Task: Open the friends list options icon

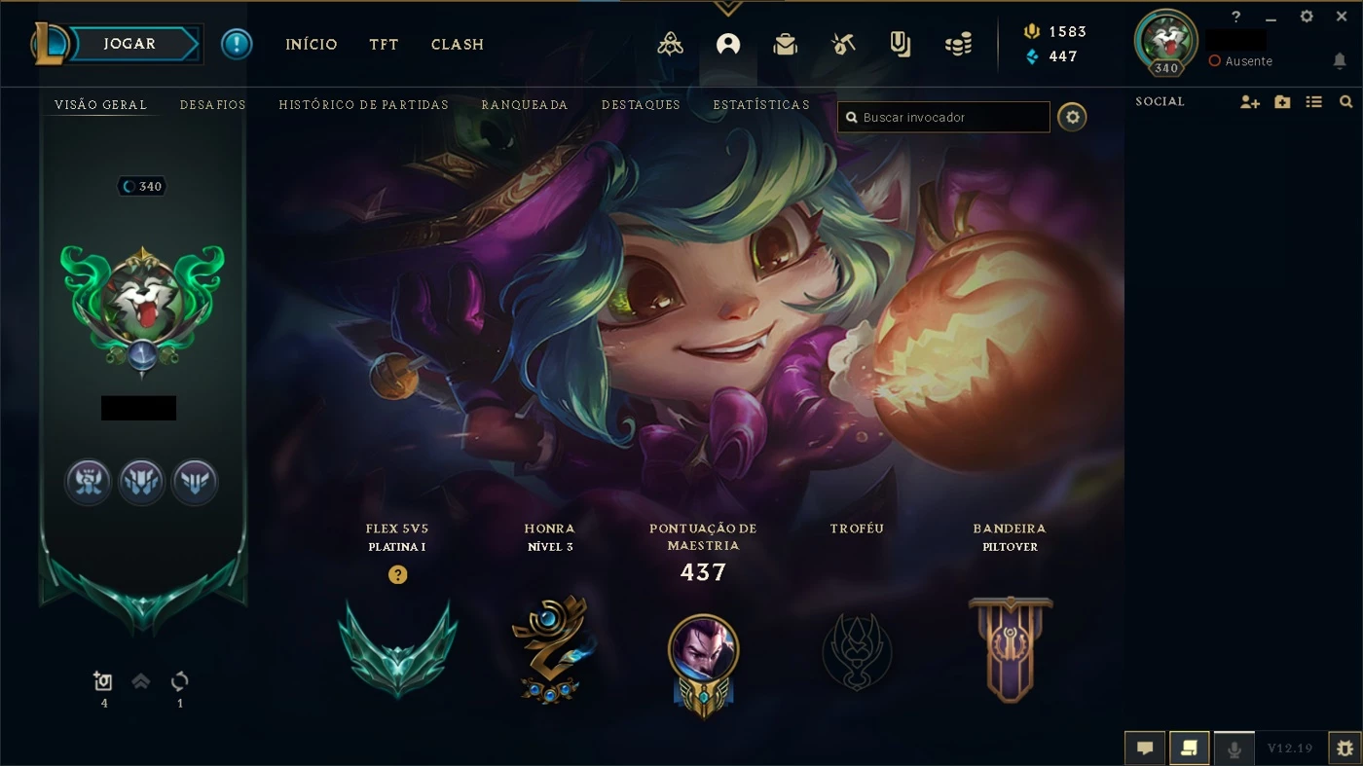Action: 1314,101
